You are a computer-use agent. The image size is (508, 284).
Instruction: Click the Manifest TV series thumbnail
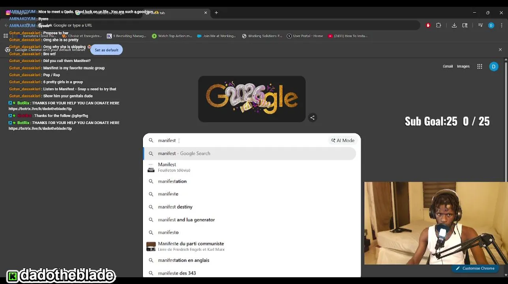(151, 168)
